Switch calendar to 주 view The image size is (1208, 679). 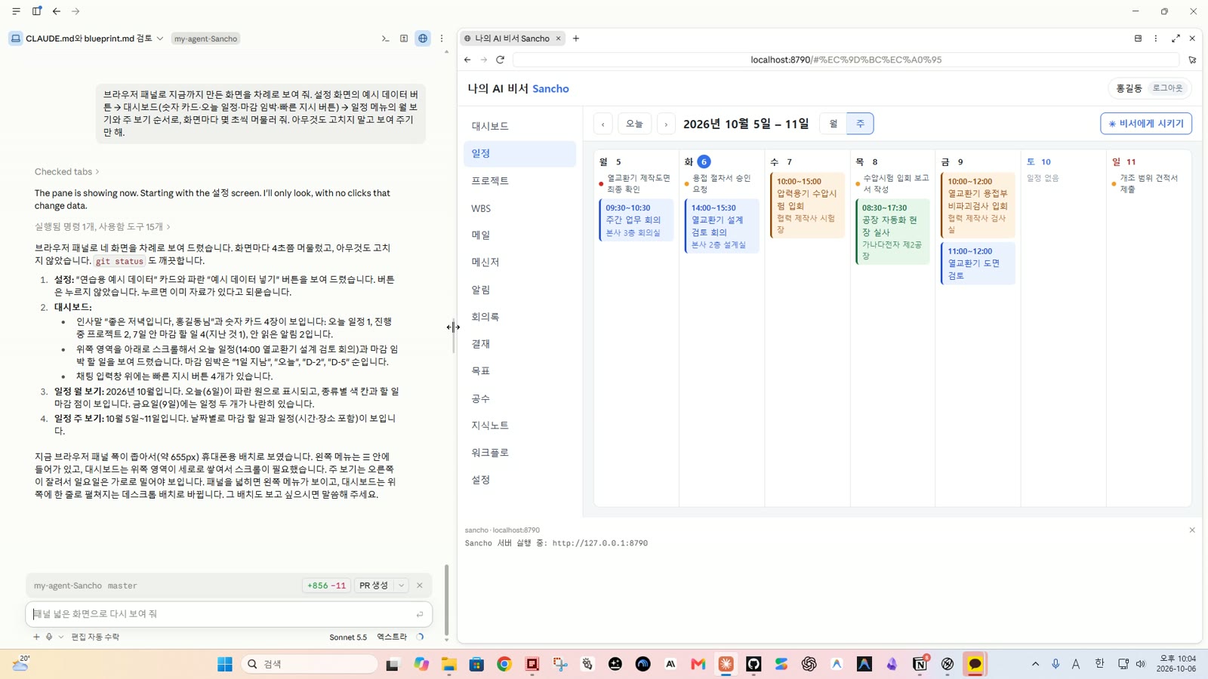pos(860,124)
